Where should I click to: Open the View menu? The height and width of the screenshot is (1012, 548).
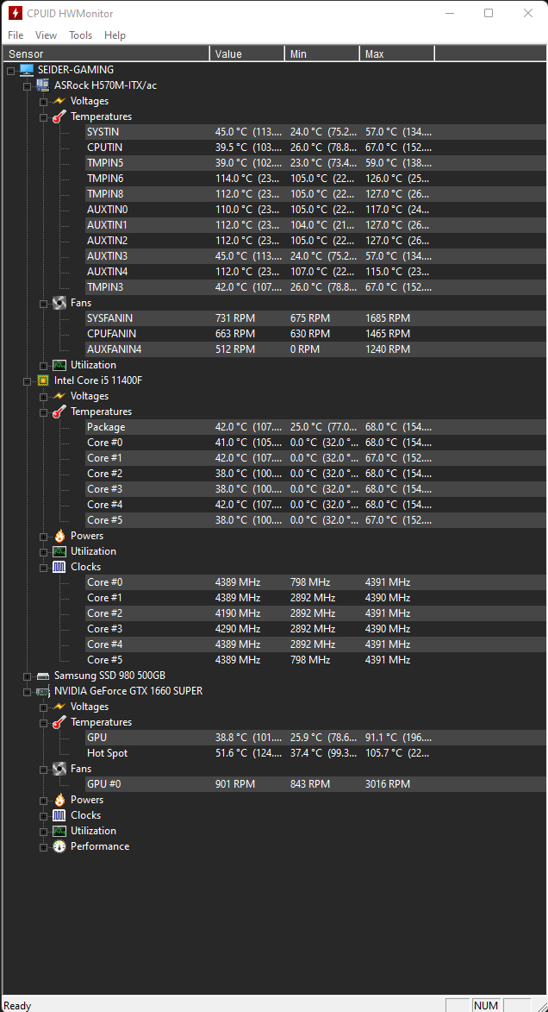(x=46, y=35)
